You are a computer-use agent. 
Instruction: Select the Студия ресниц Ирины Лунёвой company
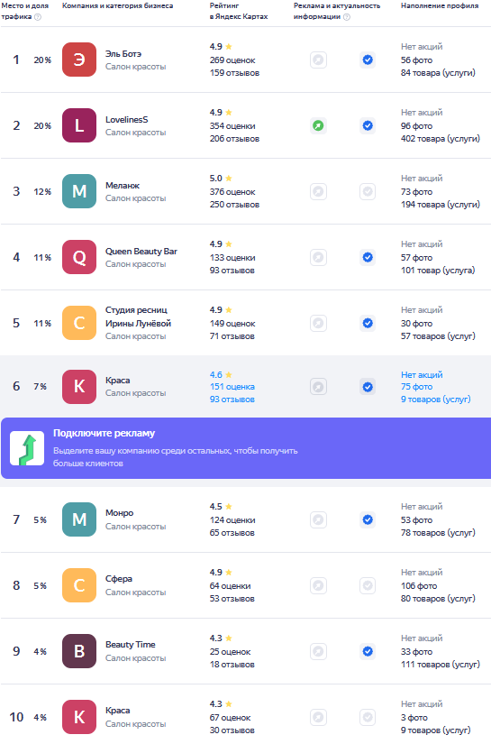pos(138,317)
